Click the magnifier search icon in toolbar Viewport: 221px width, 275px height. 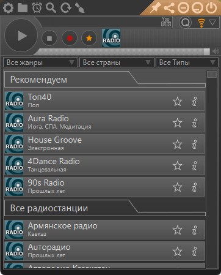pyautogui.click(x=51, y=8)
